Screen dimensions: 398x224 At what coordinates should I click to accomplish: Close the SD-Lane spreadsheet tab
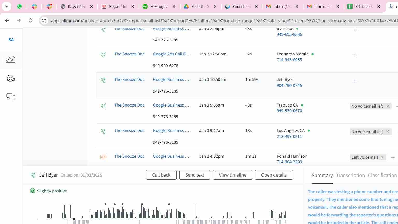(x=379, y=6)
